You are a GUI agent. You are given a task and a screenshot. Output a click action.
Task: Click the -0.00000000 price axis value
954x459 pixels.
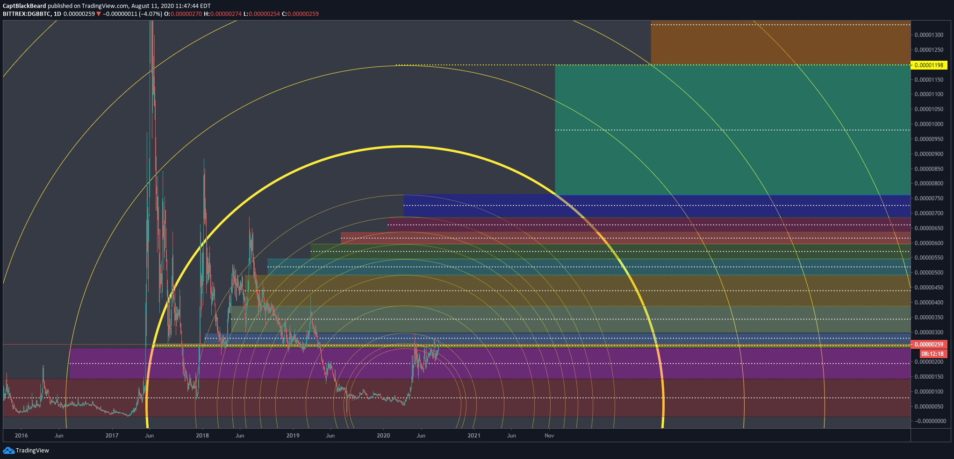point(929,421)
